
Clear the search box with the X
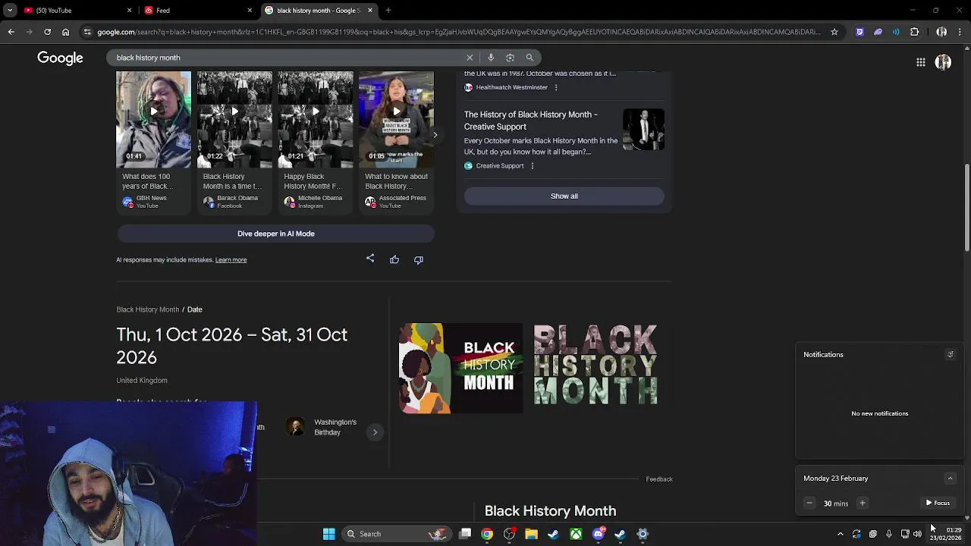[x=470, y=58]
